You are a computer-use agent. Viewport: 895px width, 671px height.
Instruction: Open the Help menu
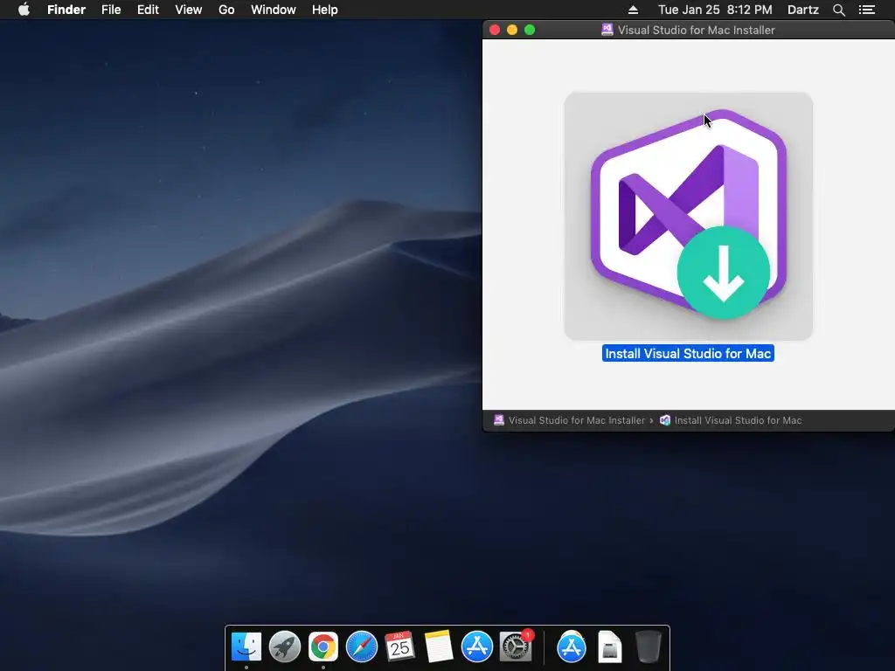pos(325,10)
